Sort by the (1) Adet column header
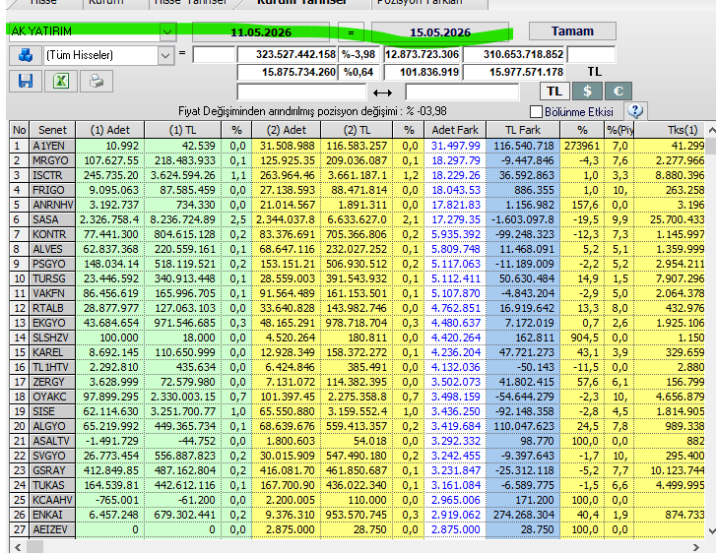 pyautogui.click(x=110, y=130)
